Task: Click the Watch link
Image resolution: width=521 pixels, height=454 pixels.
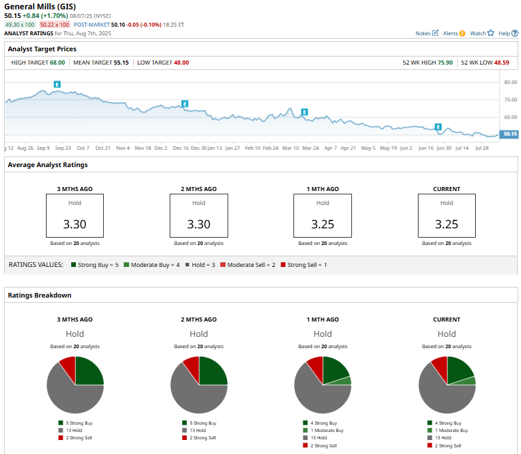Action: [478, 33]
